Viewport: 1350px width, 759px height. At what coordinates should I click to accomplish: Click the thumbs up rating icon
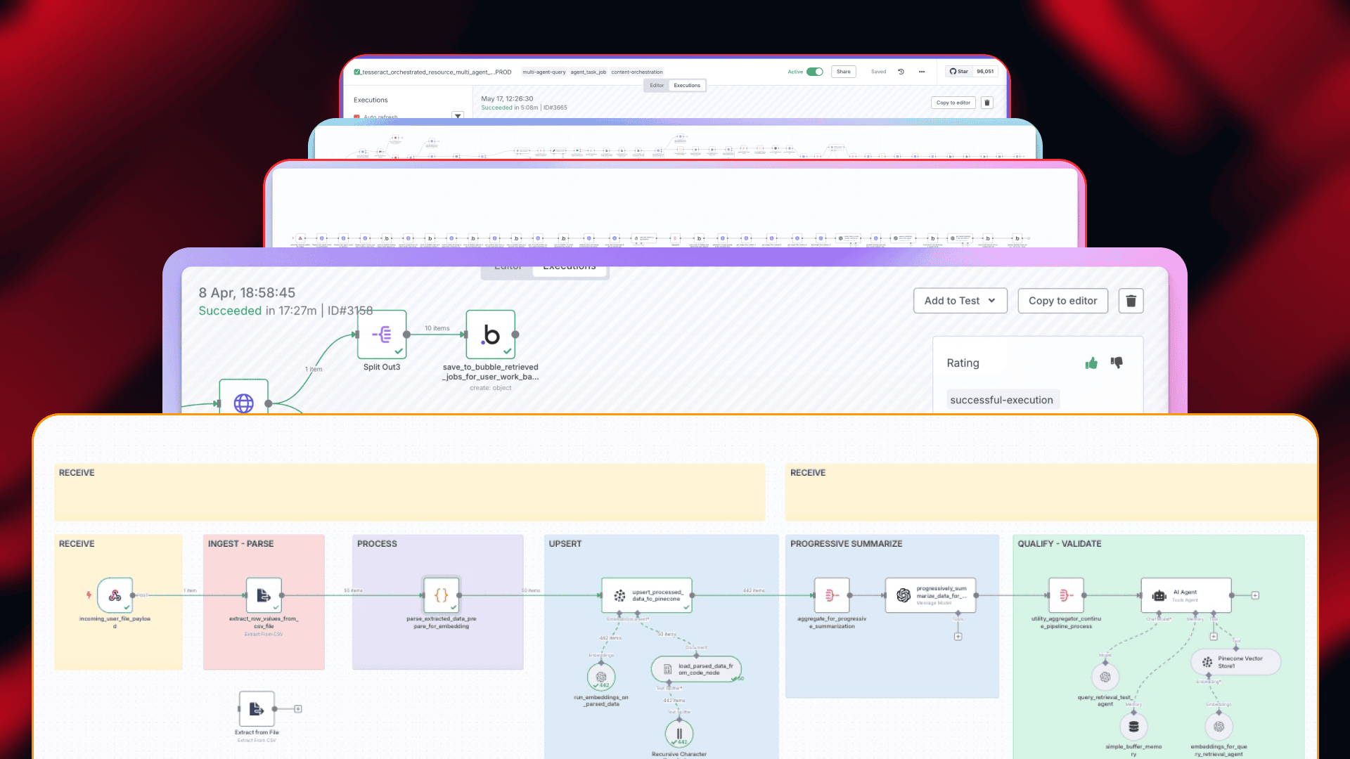(x=1091, y=363)
